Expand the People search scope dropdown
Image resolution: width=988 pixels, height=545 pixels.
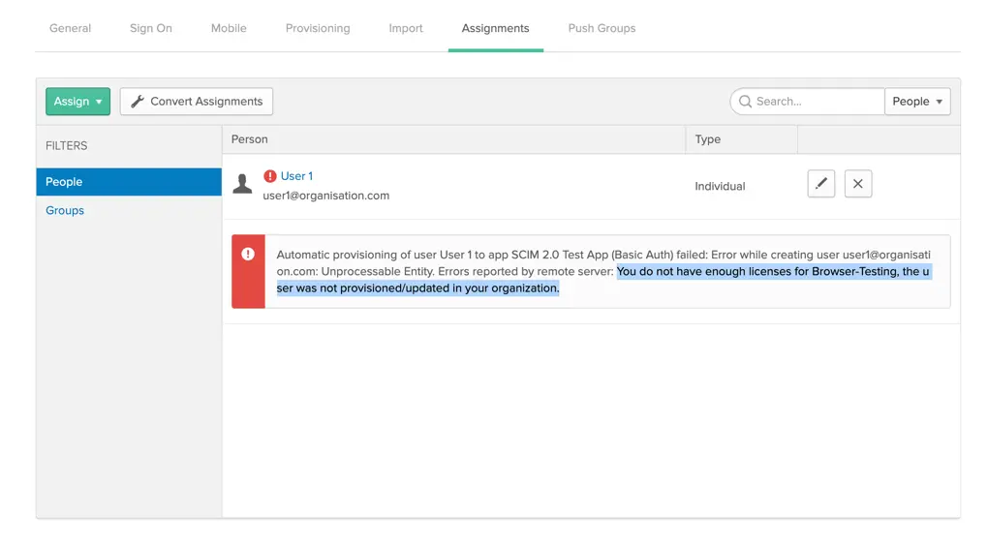916,102
